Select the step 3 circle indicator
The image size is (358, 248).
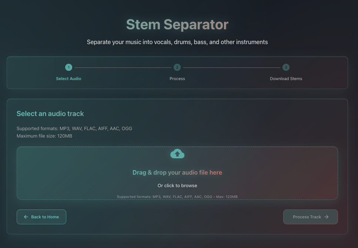coord(286,67)
